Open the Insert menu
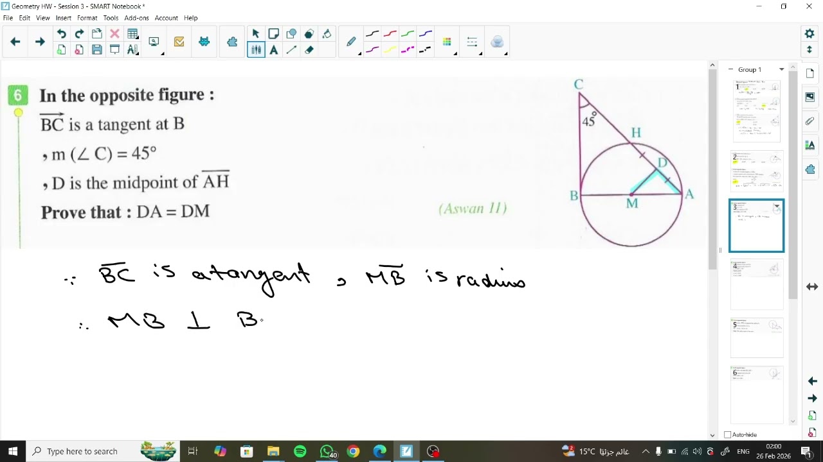This screenshot has width=823, height=462. [x=64, y=18]
